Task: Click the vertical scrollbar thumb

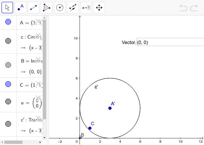Action: tap(45, 69)
